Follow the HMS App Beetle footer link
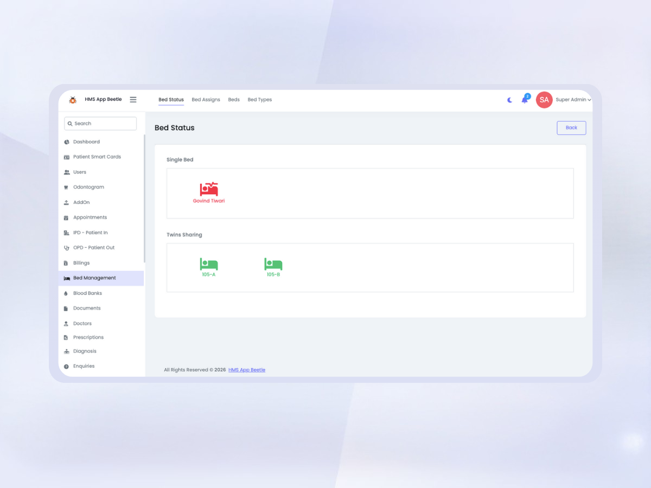Screen dimensions: 651x488 [x=247, y=370]
